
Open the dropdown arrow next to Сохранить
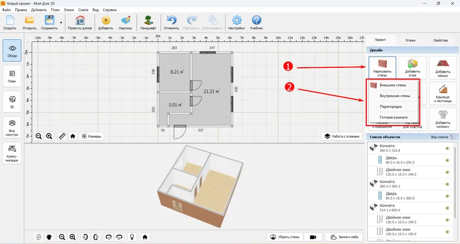point(61,23)
